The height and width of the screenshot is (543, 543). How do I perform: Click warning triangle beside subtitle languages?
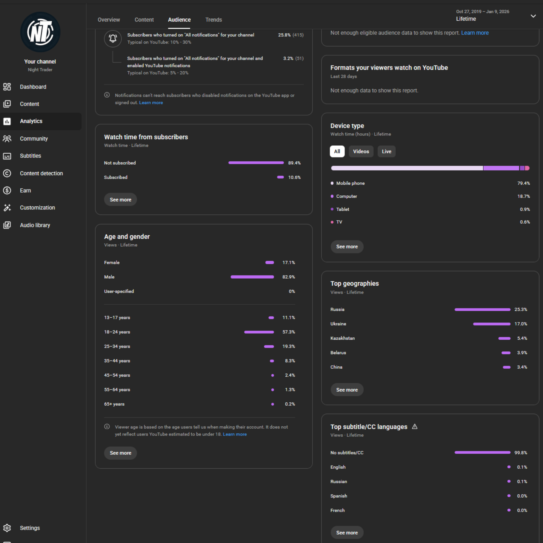click(415, 426)
